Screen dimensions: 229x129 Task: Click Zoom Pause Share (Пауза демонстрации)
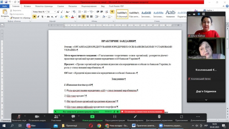(115, 118)
